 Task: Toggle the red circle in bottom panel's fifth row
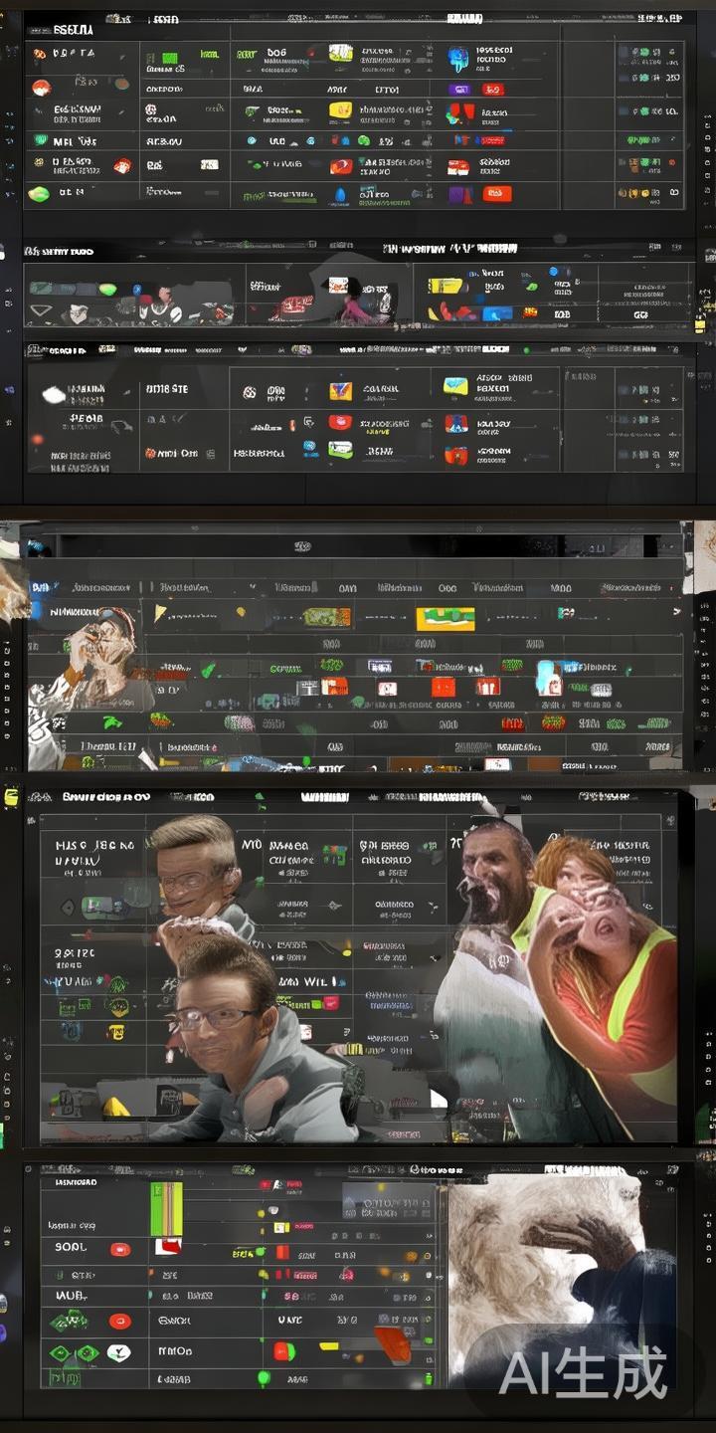pyautogui.click(x=120, y=1322)
